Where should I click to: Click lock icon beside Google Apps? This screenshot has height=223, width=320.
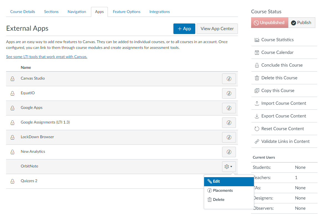(x=12, y=108)
